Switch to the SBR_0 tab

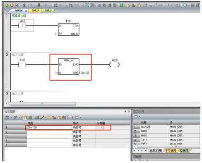35,10
